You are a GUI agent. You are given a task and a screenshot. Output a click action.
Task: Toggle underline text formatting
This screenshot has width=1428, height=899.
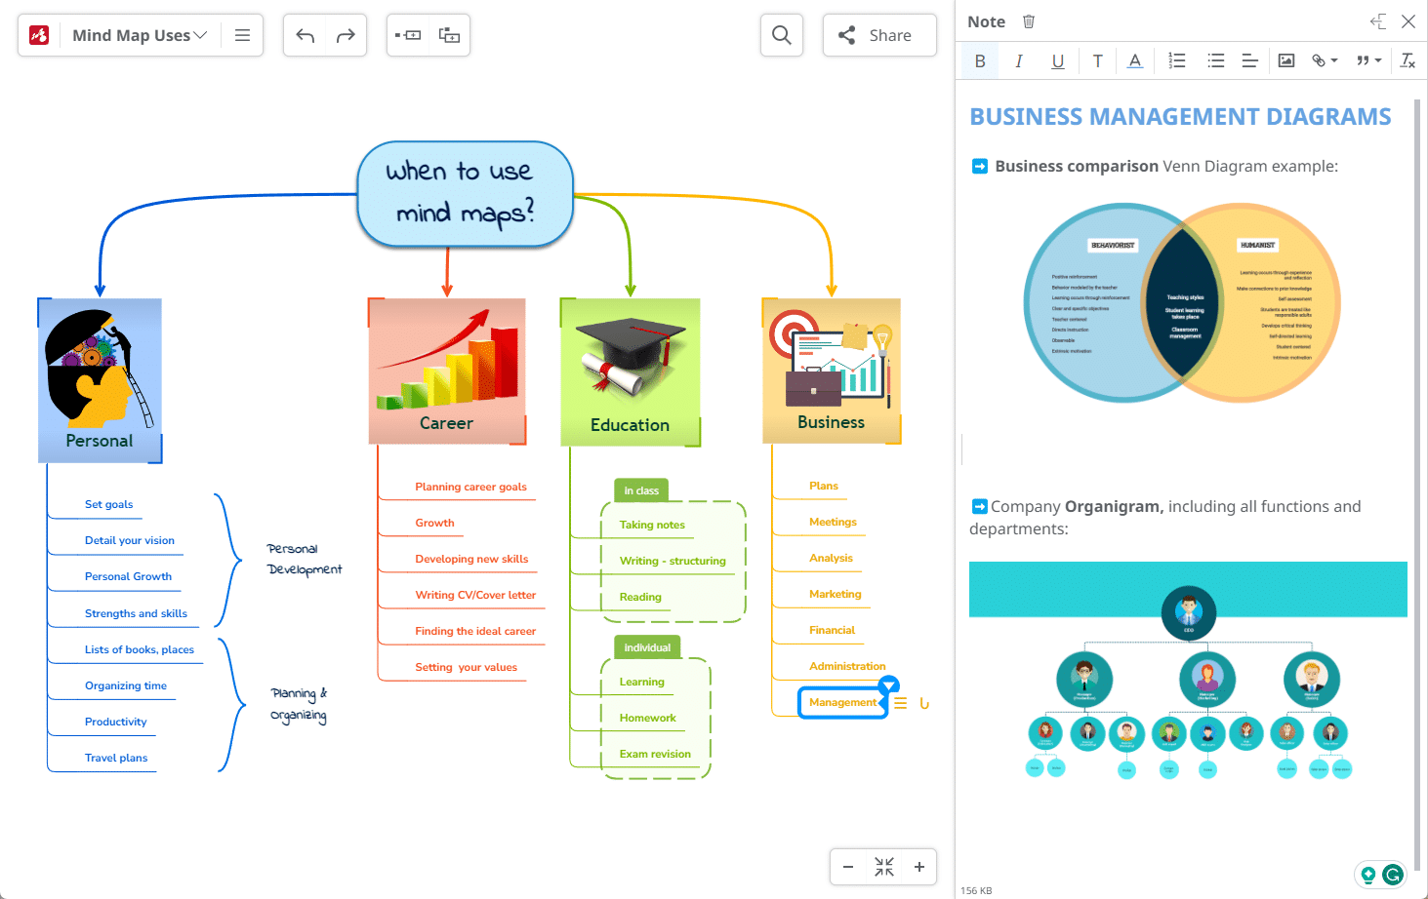pyautogui.click(x=1057, y=61)
